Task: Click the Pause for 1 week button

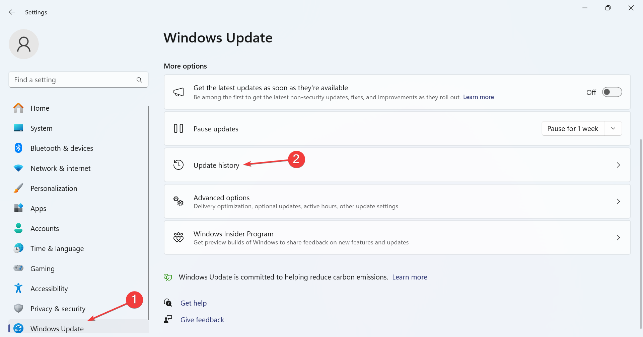Action: 573,129
